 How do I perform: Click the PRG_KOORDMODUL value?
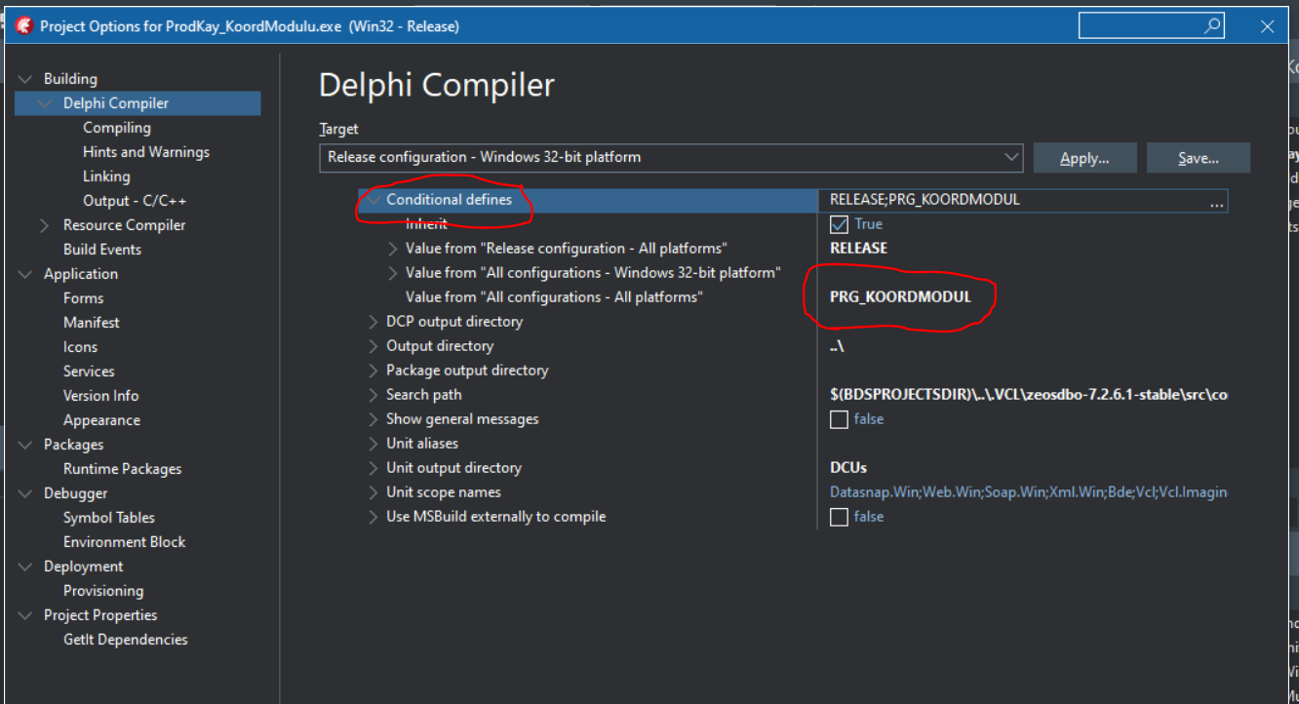point(900,297)
